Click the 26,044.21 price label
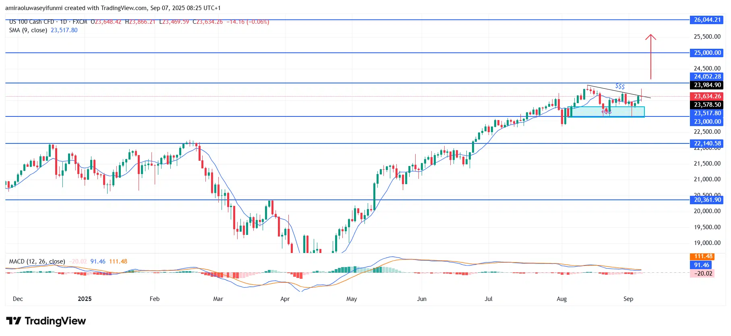The height and width of the screenshot is (336, 731). pos(707,20)
